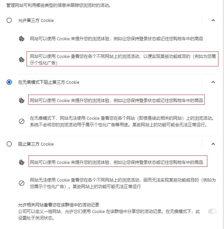This screenshot has height=229, width=224.
Task: Select the 阻止第三方 Cookie radio button
Action: (x=9, y=144)
